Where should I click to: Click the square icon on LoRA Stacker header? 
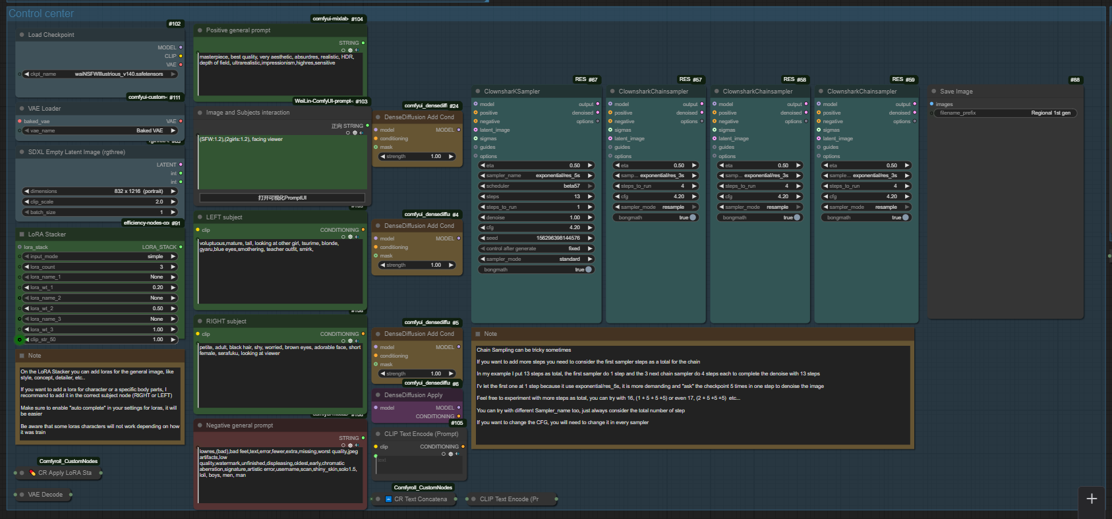22,234
